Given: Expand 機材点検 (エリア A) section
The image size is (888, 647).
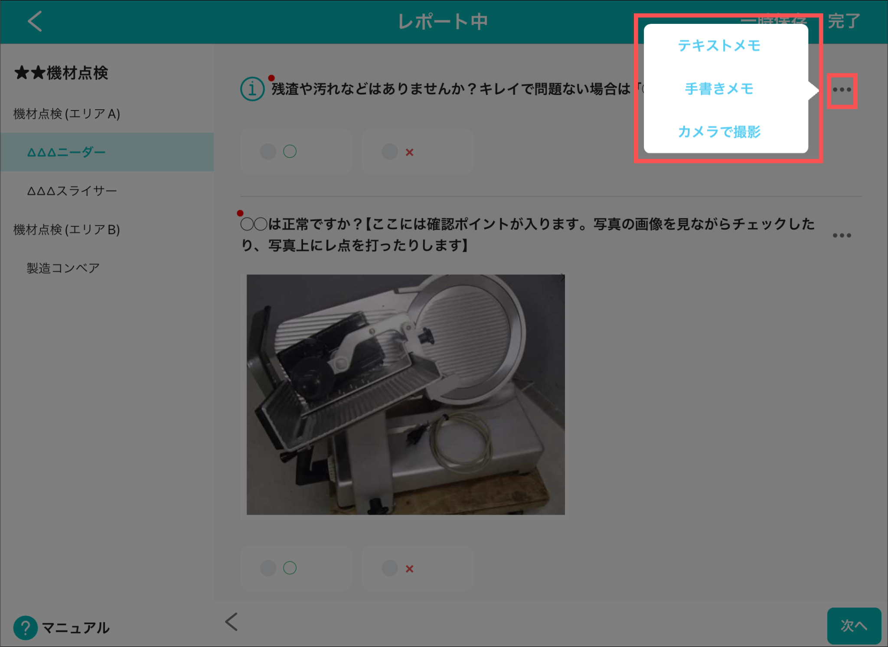Looking at the screenshot, I should point(67,114).
